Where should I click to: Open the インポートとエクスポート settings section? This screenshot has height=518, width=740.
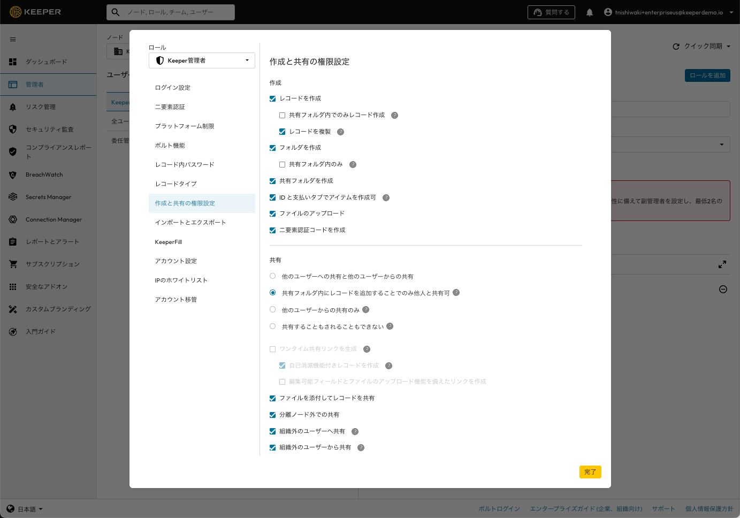pos(190,223)
